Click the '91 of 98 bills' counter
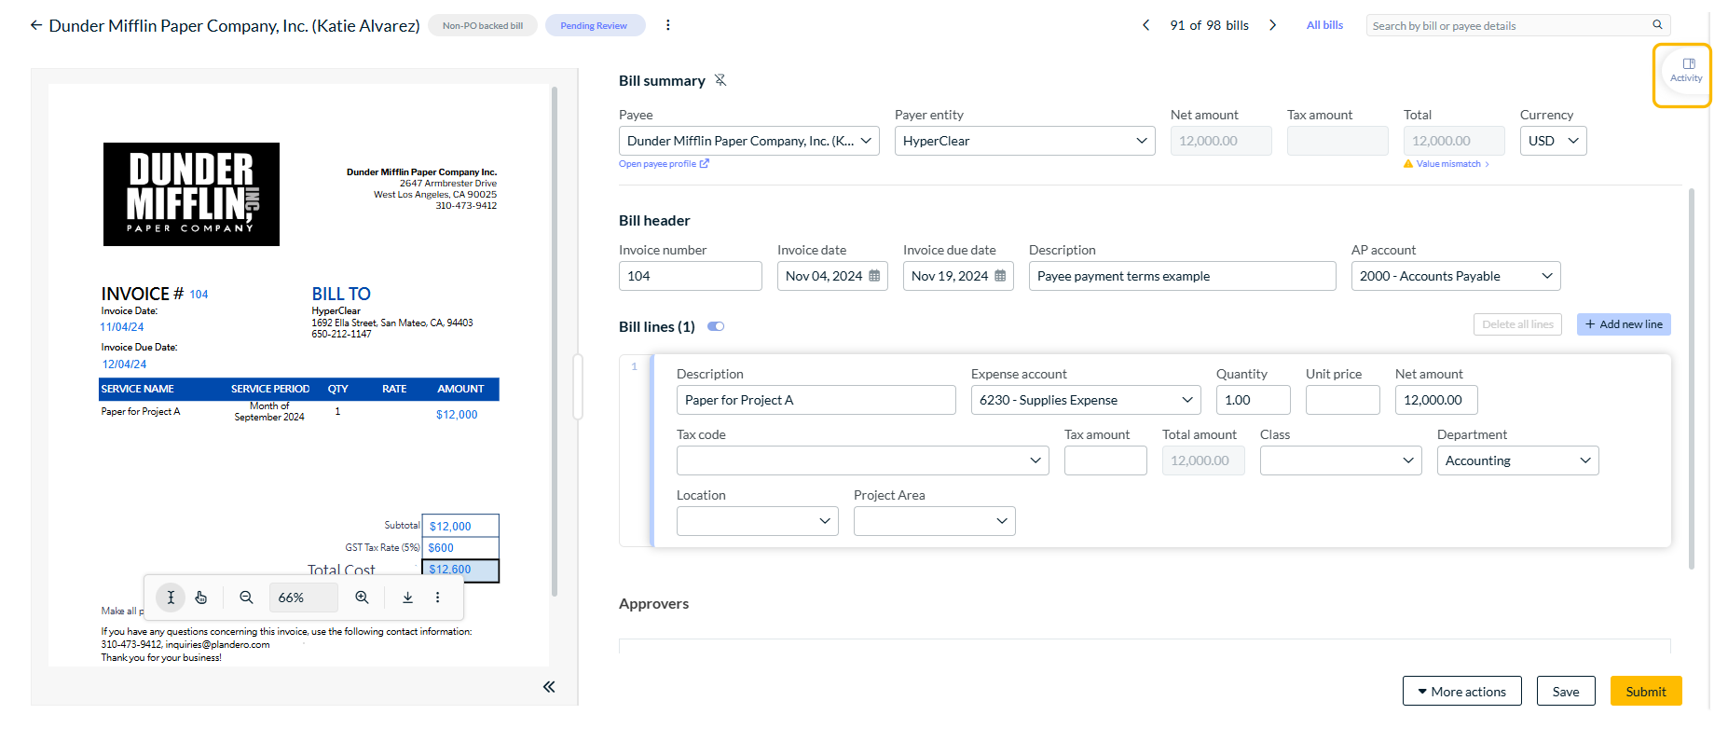This screenshot has width=1728, height=742. [x=1209, y=25]
